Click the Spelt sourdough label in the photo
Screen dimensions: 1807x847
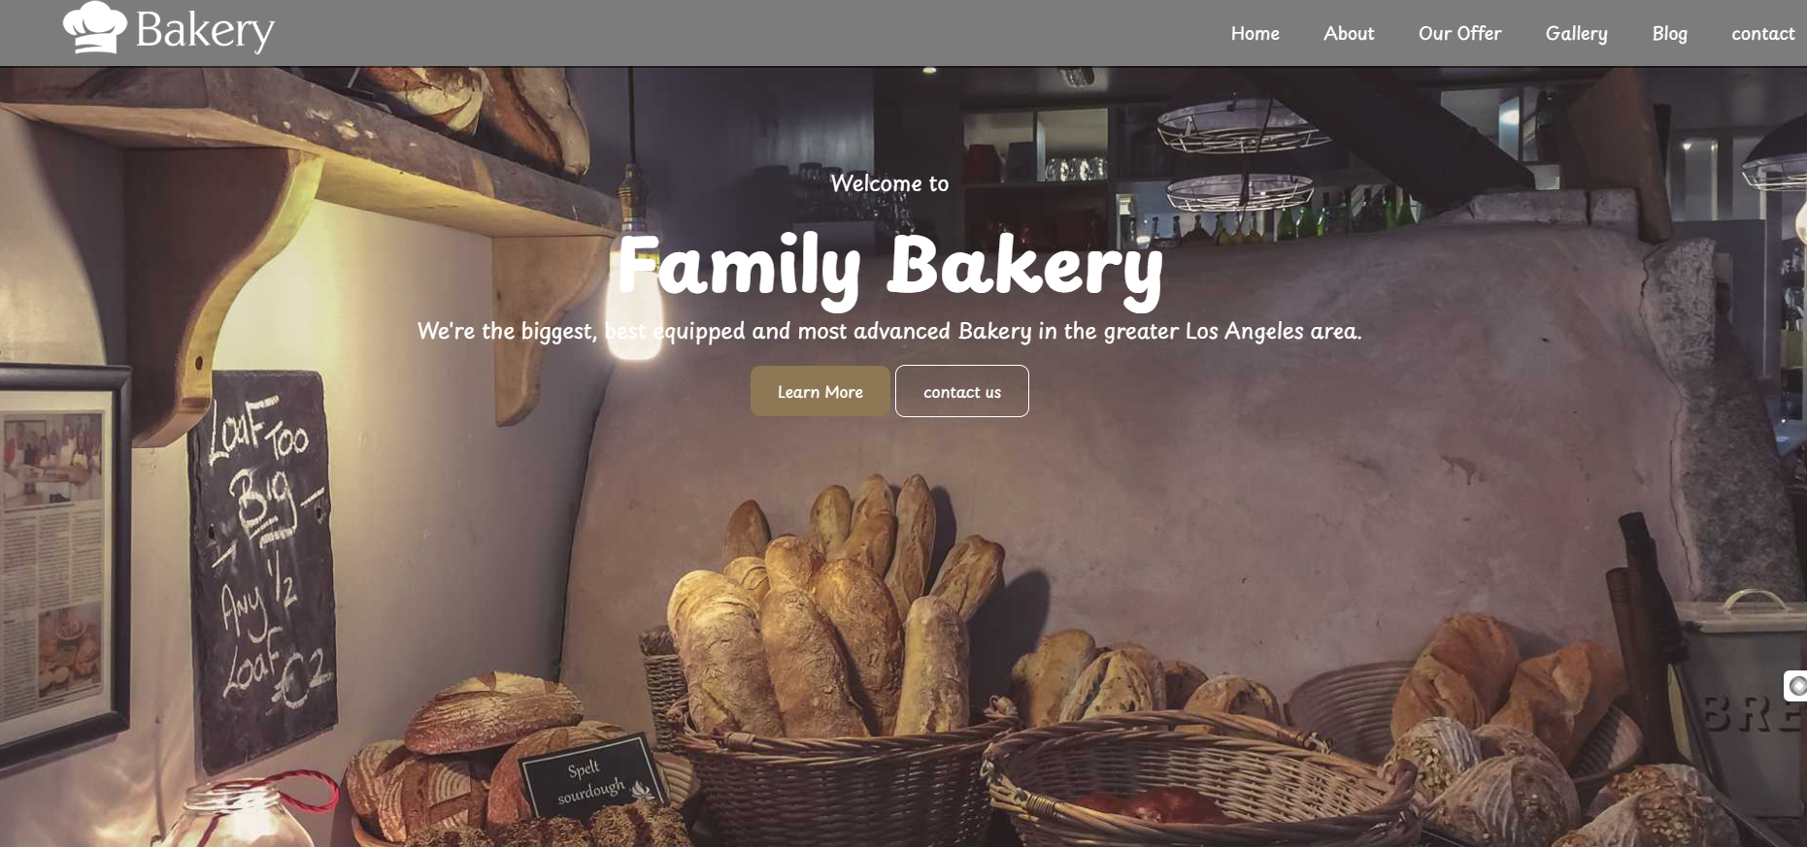pos(592,783)
